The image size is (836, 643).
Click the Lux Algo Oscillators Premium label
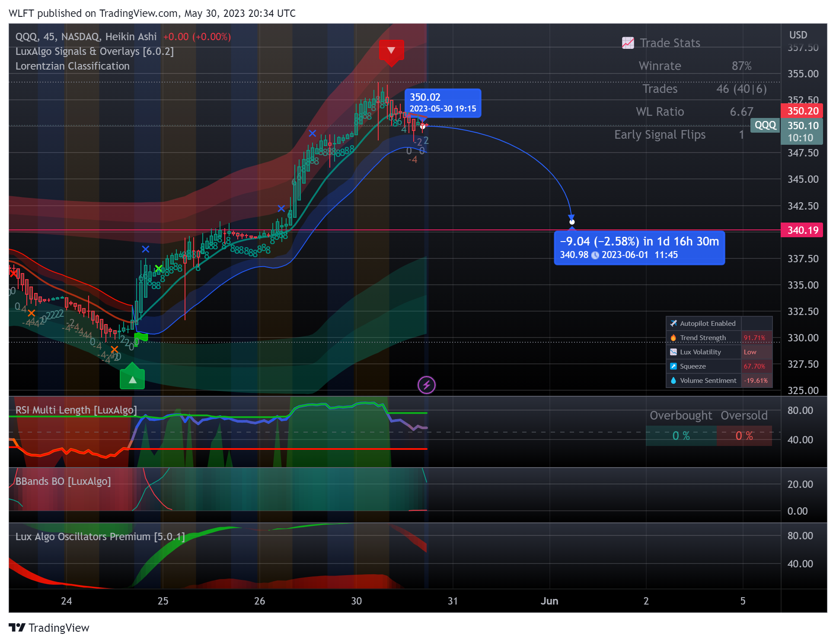tap(100, 536)
